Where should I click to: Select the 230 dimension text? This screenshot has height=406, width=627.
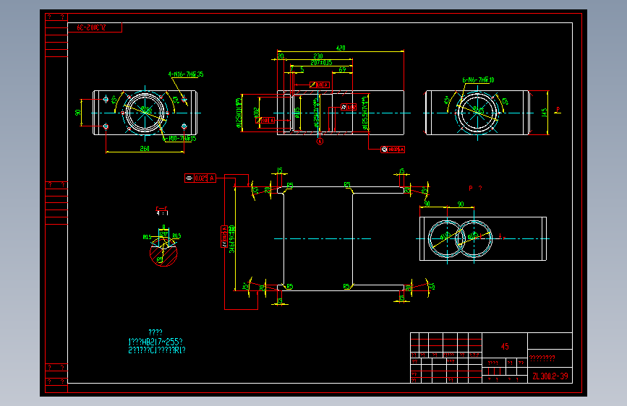pyautogui.click(x=318, y=56)
